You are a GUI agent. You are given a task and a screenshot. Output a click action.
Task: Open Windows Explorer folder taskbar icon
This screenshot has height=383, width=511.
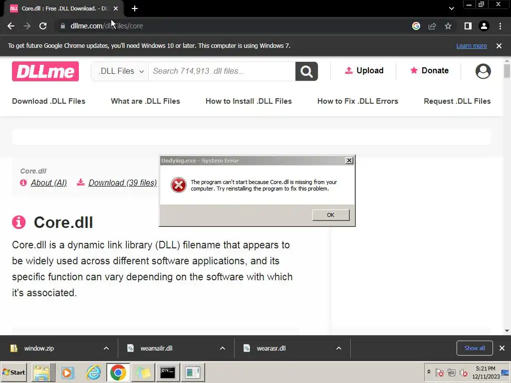click(42, 372)
